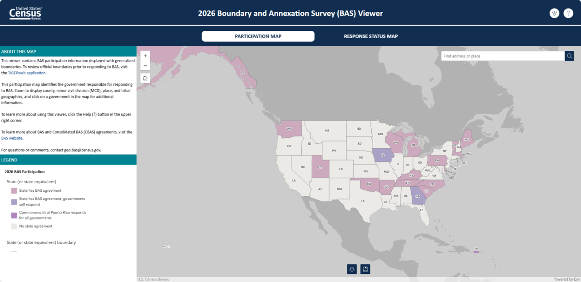Image resolution: width=581 pixels, height=282 pixels.
Task: Open the share options icon in the header
Action: 554,13
